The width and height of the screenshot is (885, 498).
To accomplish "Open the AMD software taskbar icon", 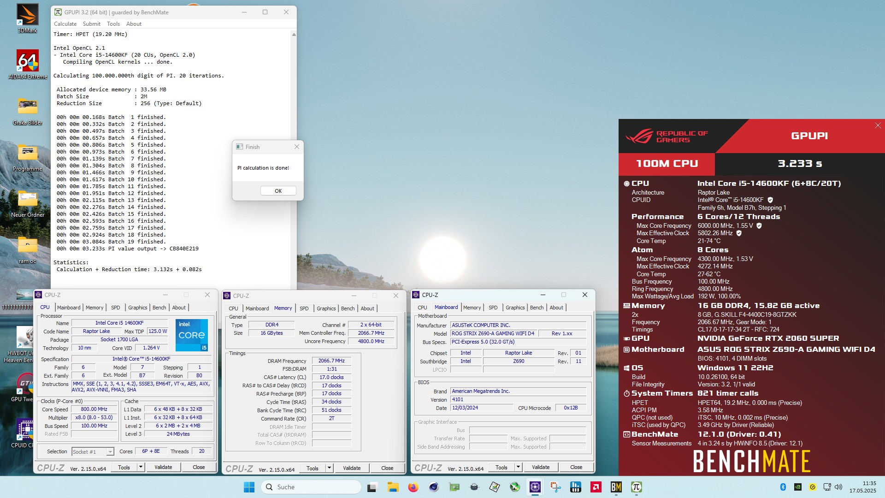I will tap(596, 487).
